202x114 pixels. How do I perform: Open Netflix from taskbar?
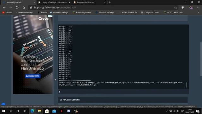[62, 111]
